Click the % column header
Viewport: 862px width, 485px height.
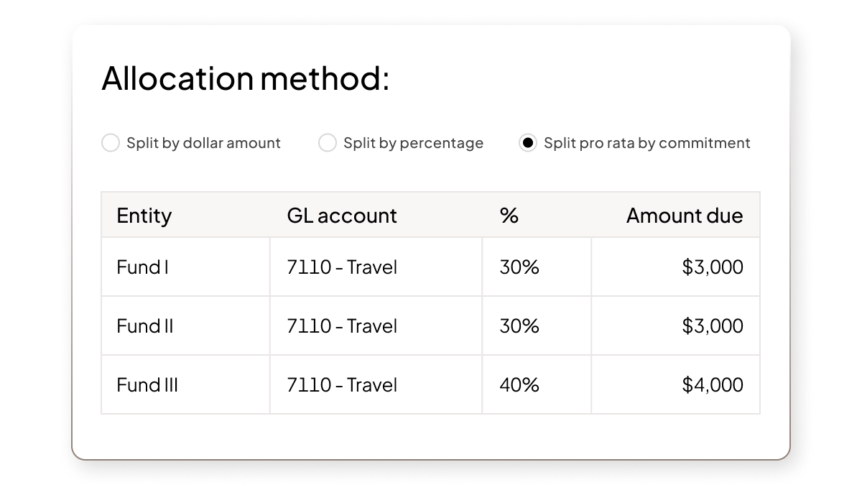(x=509, y=216)
